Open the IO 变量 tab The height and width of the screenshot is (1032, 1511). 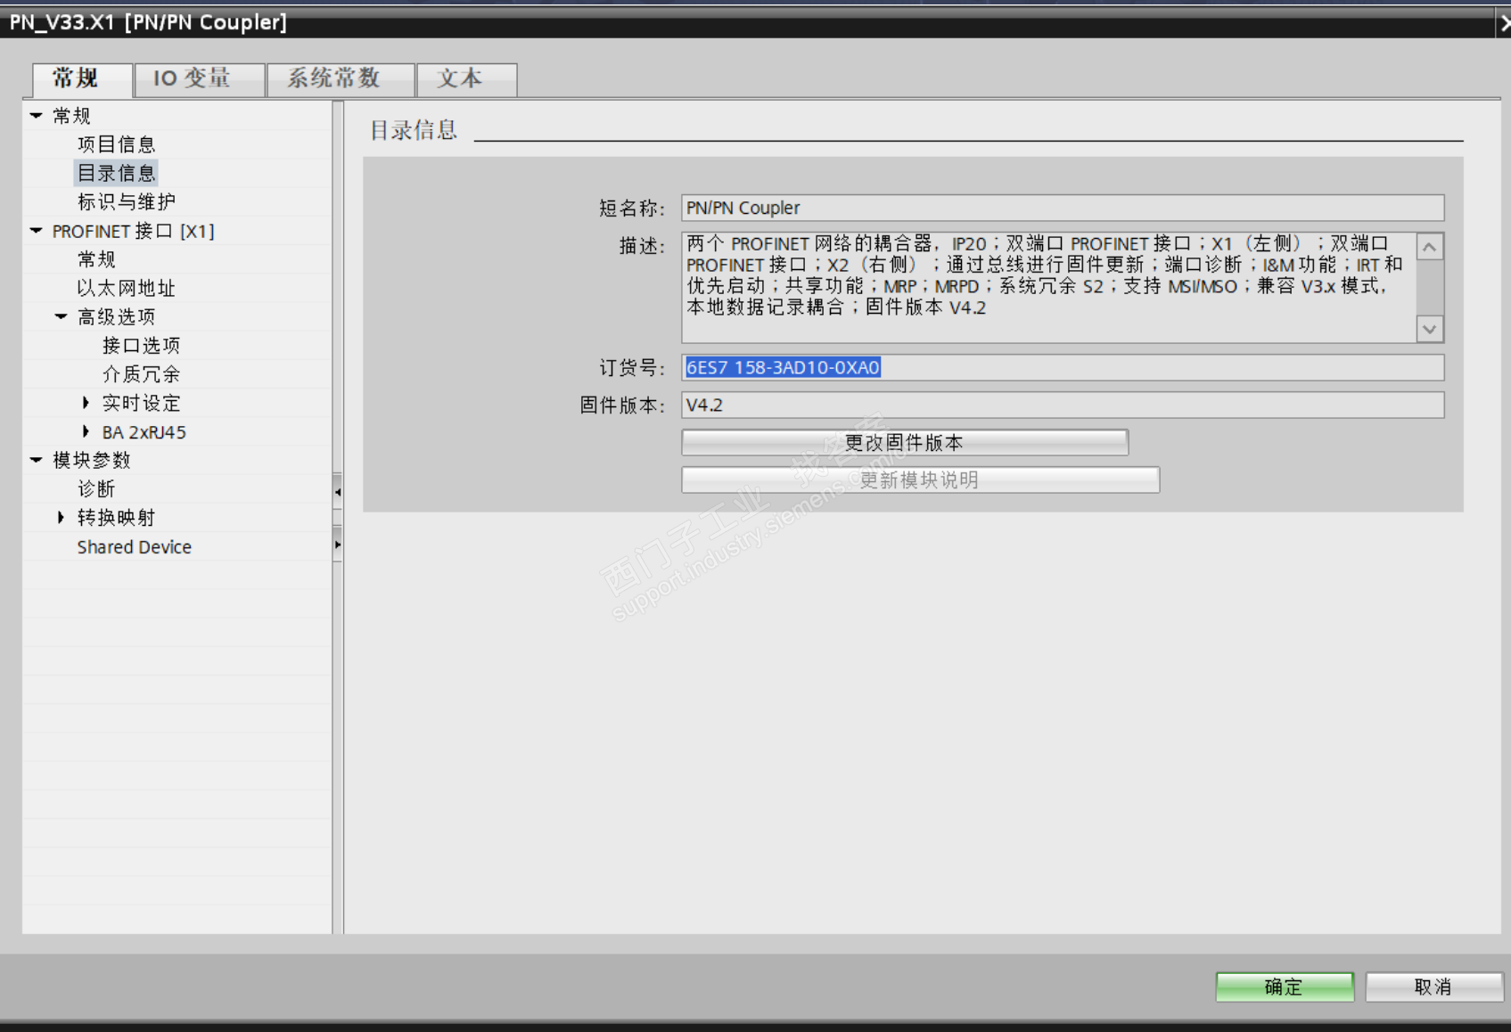pos(200,79)
